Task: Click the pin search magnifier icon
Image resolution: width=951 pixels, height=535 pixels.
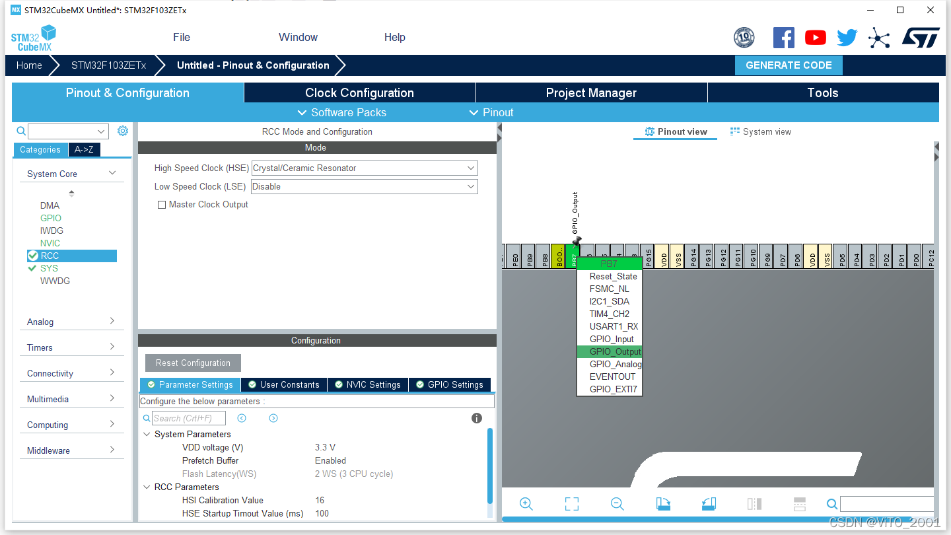Action: tap(833, 504)
